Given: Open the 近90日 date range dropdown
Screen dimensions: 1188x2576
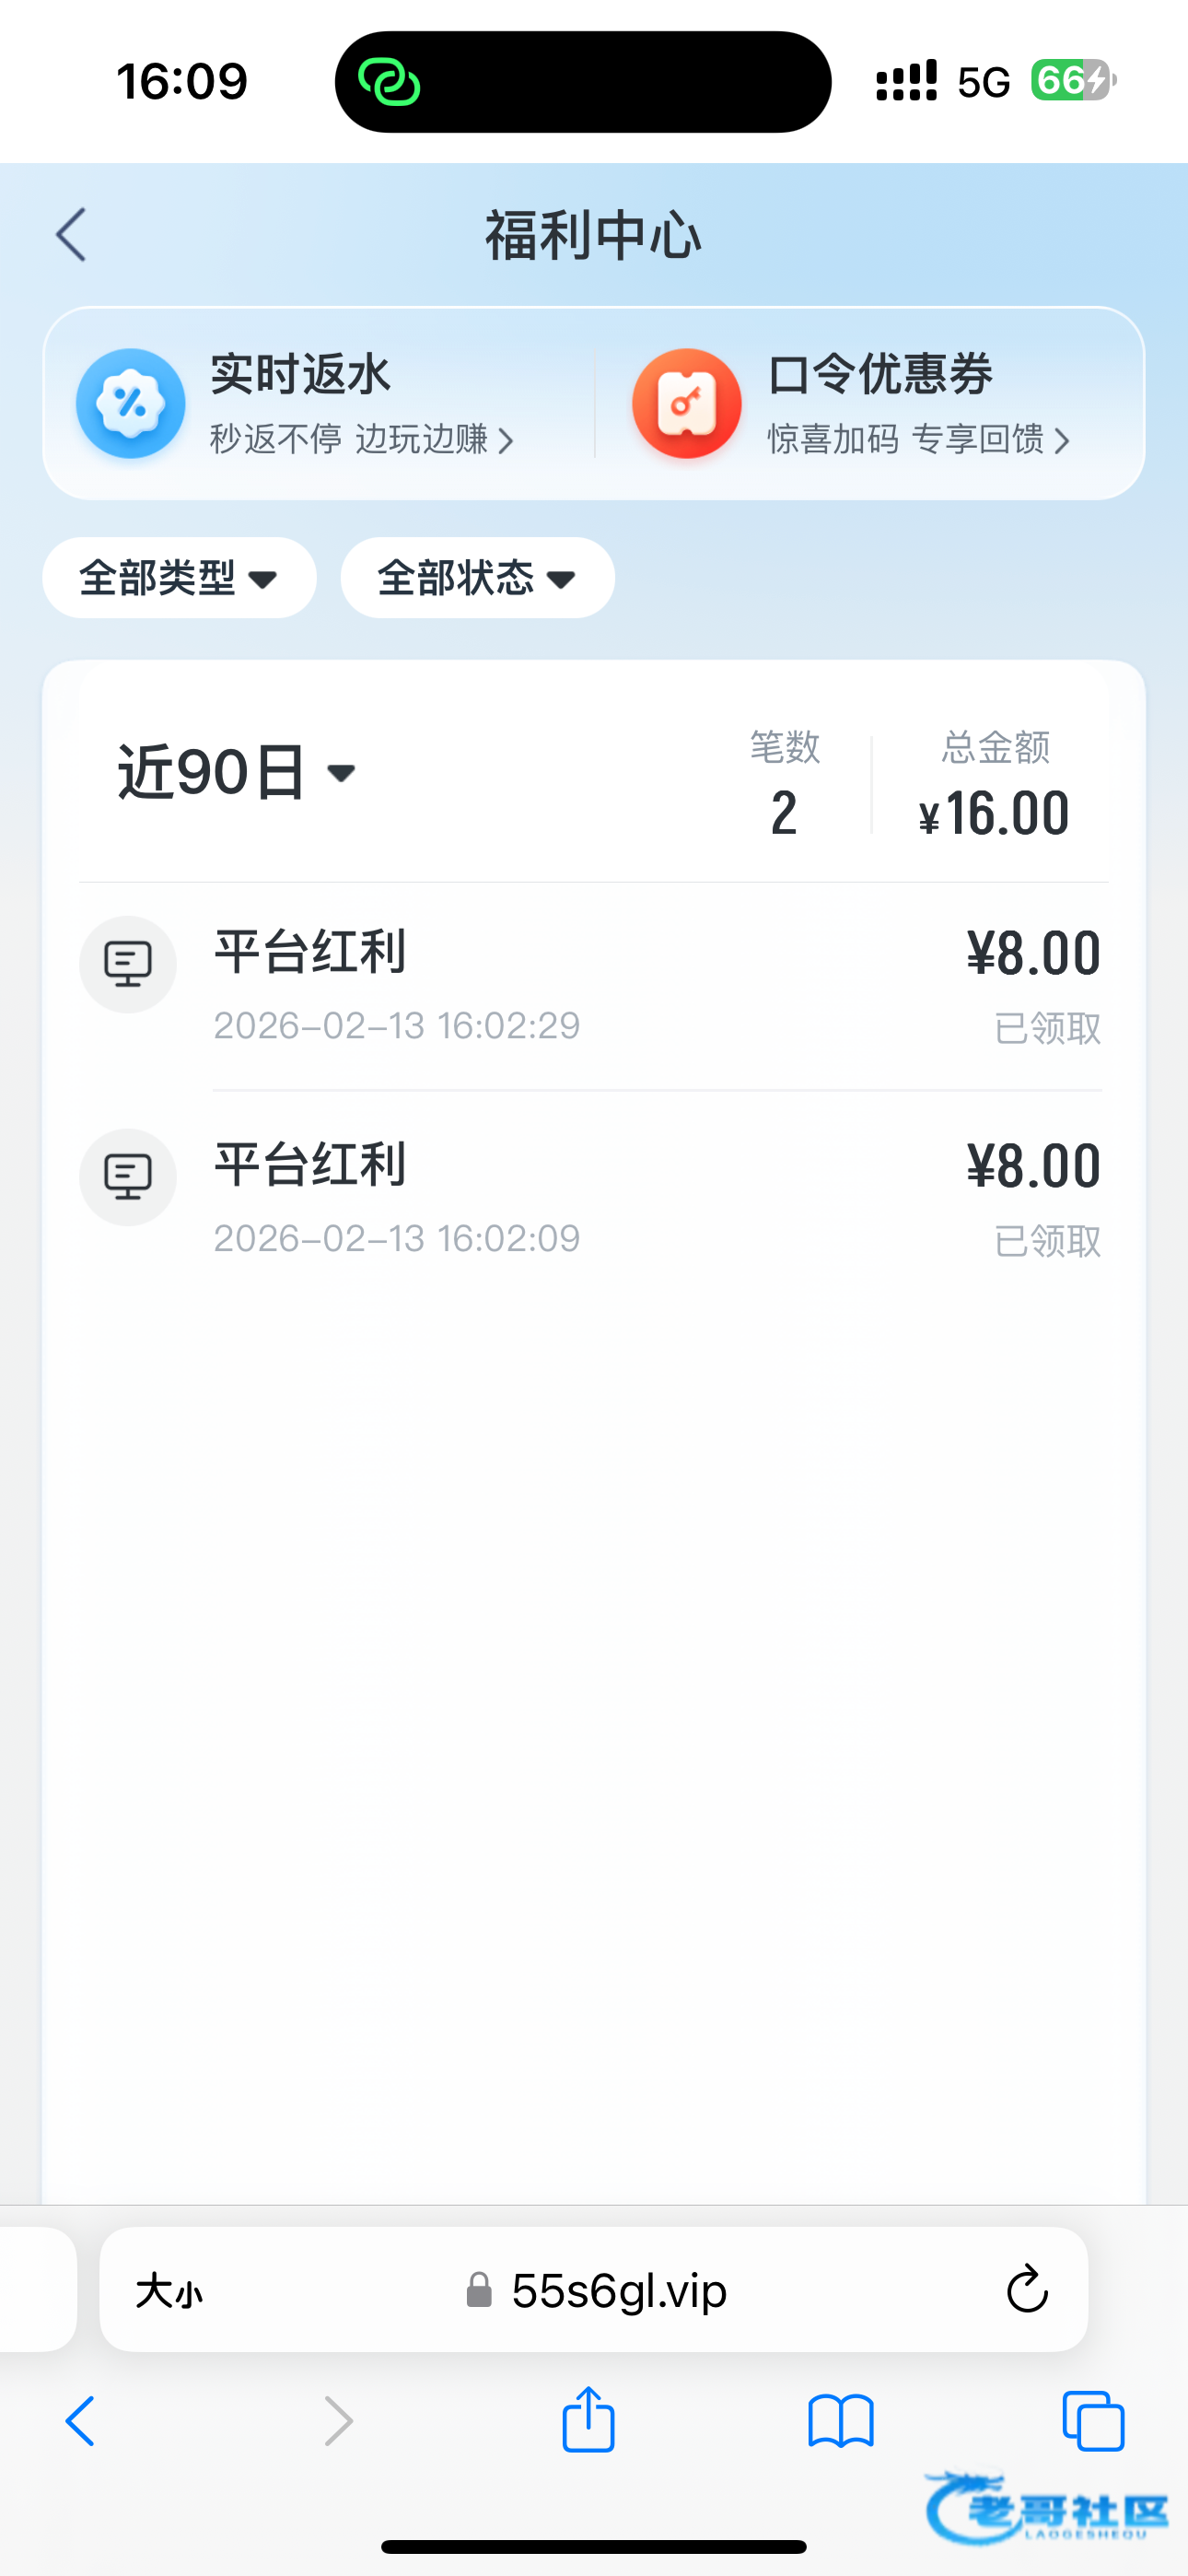Looking at the screenshot, I should (x=237, y=772).
